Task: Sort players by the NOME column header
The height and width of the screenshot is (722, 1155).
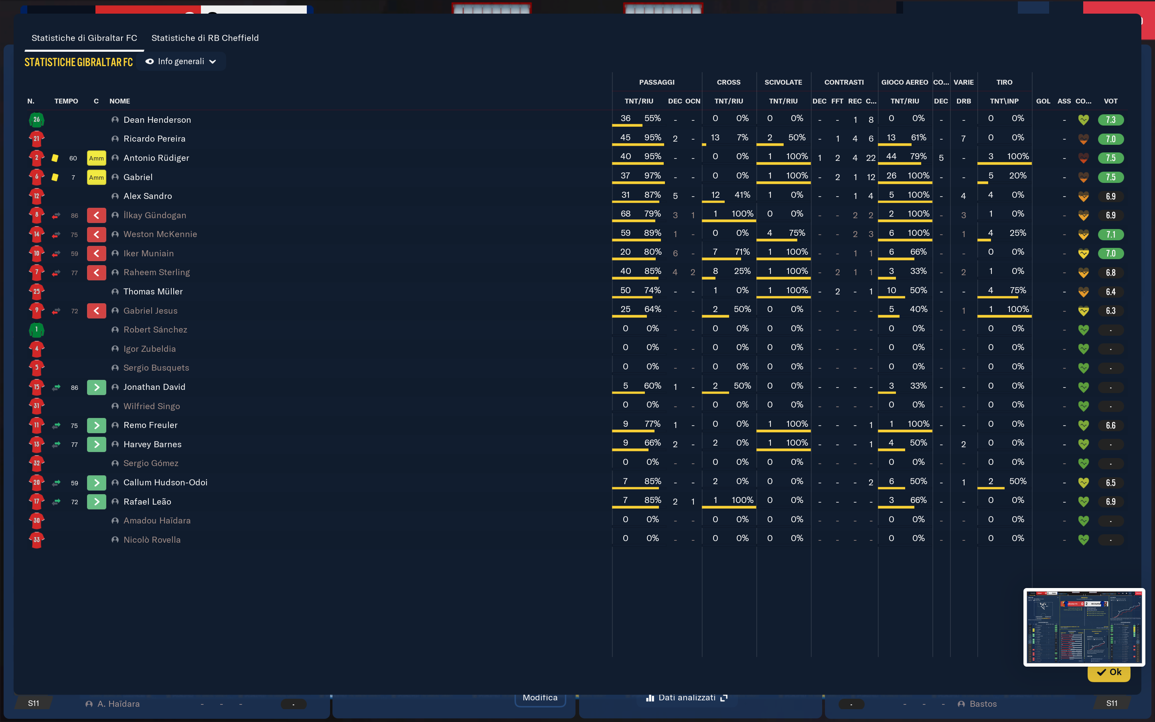Action: [120, 101]
